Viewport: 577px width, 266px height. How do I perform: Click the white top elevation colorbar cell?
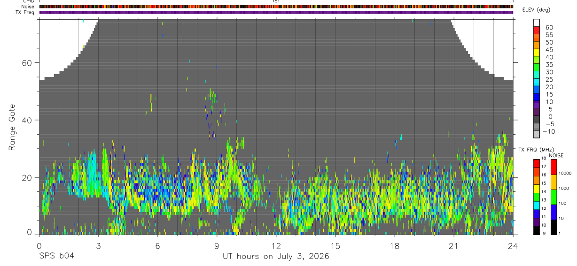[x=537, y=23]
